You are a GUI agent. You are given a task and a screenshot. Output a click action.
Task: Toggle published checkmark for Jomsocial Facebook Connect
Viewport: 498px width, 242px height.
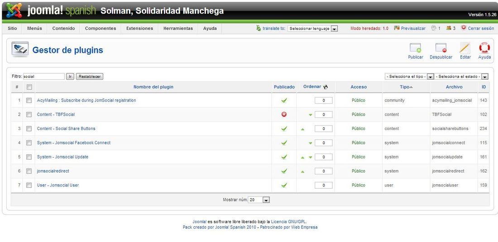284,143
